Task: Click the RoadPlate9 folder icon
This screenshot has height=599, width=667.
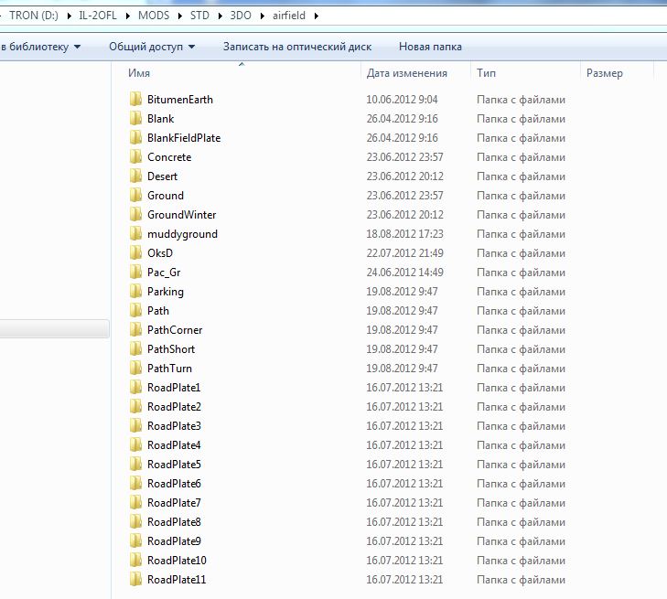Action: pyautogui.click(x=135, y=540)
